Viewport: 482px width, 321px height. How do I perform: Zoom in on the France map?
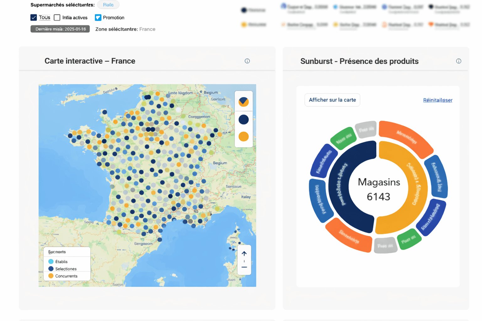(244, 254)
